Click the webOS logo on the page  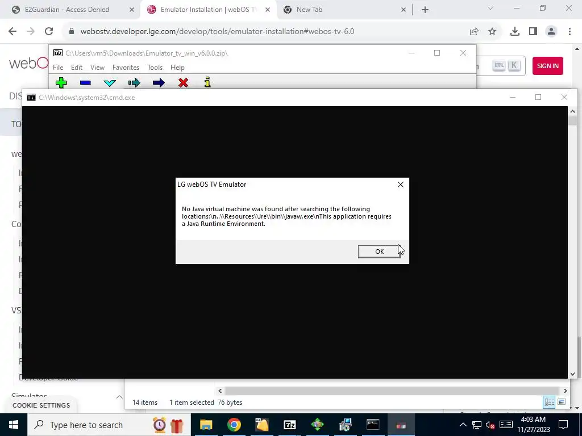[28, 63]
